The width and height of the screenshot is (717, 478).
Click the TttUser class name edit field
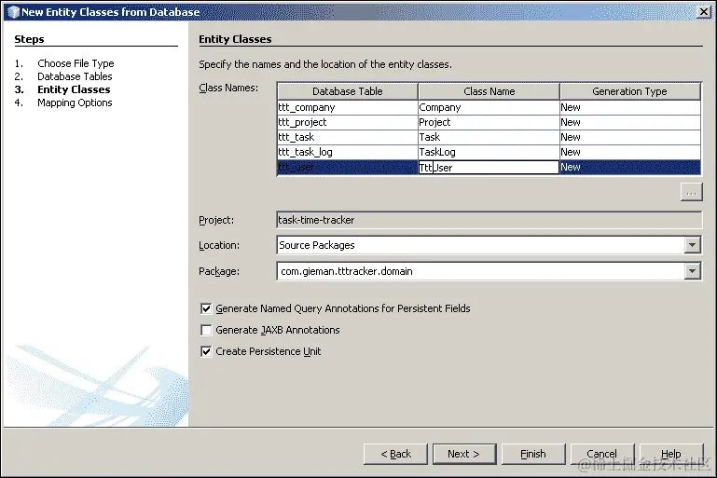[x=489, y=168]
